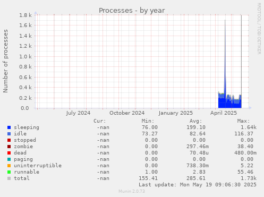Screen dimensions: 264x197
Task: Click the paging legend color swatch
Action: coord(9,159)
